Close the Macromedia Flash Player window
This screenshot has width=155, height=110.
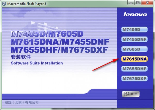click(147, 3)
